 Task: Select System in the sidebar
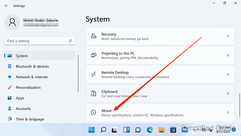40,56
